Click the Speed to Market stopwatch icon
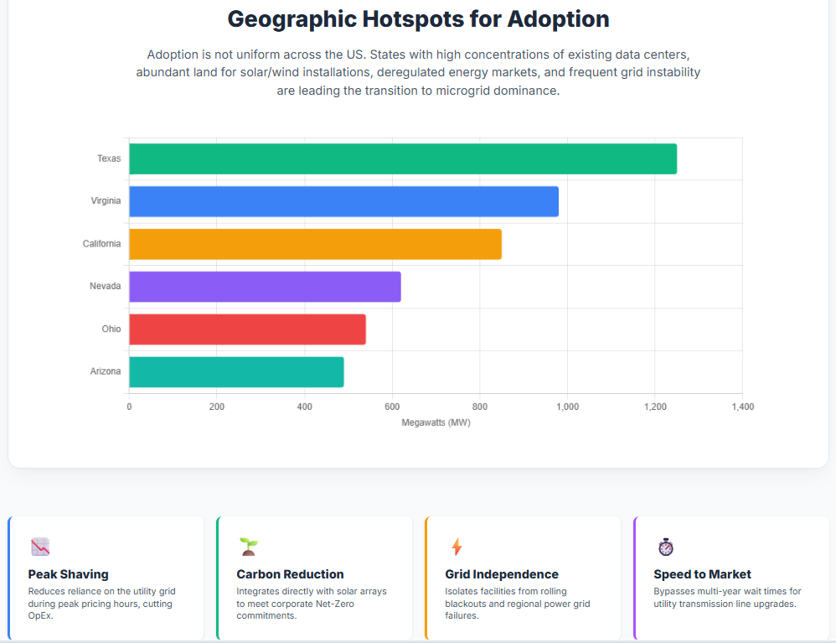 [x=666, y=547]
